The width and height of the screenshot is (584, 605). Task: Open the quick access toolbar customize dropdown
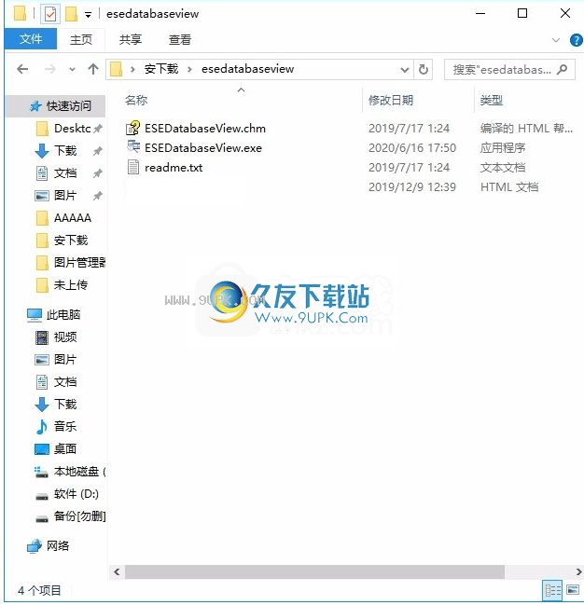[x=89, y=15]
